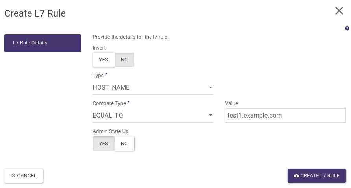
Task: Set Invert to NO
Action: pos(124,60)
